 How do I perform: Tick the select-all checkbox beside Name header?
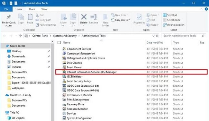(x=59, y=42)
